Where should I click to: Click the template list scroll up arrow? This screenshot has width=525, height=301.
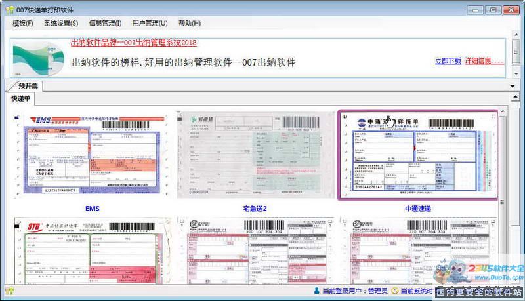[502, 111]
